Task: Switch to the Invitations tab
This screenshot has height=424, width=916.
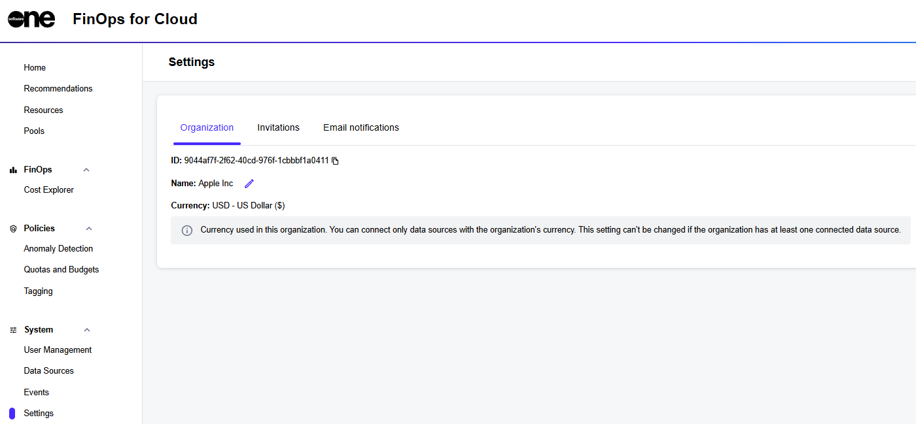Action: pos(278,127)
